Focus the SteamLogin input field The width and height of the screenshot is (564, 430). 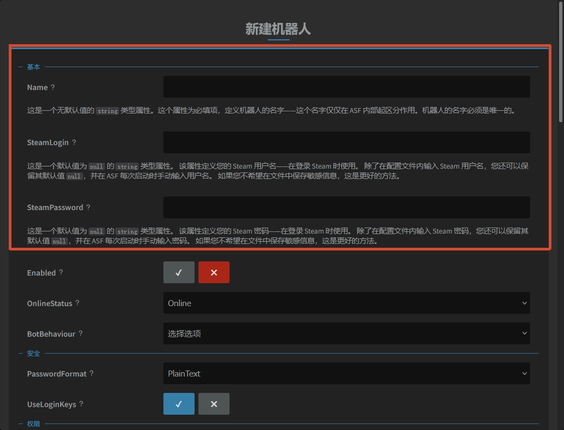[346, 142]
